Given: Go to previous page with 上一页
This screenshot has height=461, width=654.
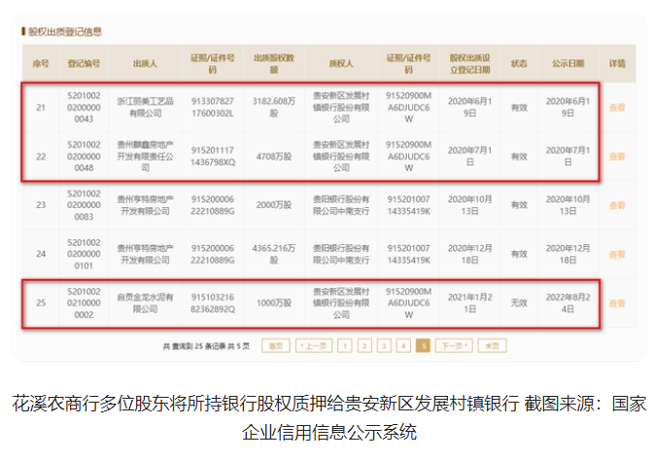Looking at the screenshot, I should 314,345.
